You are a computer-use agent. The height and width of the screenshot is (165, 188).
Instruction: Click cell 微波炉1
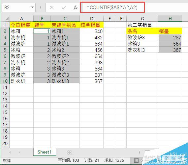[x=65, y=44]
